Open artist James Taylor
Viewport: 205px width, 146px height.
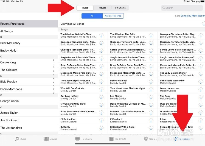(x=29, y=113)
